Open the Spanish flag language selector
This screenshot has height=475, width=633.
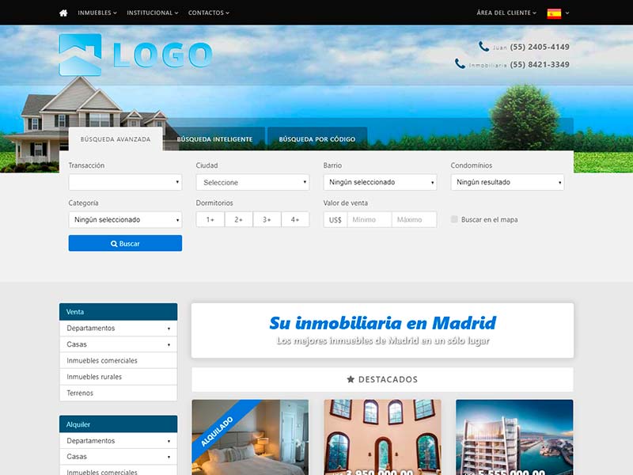[x=558, y=13]
